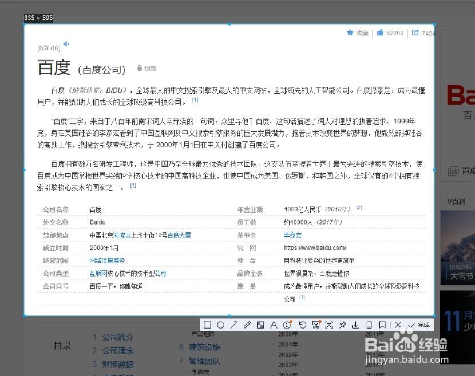This screenshot has height=376, width=475.
Task: Open the 海淀区 link
Action: tap(122, 235)
